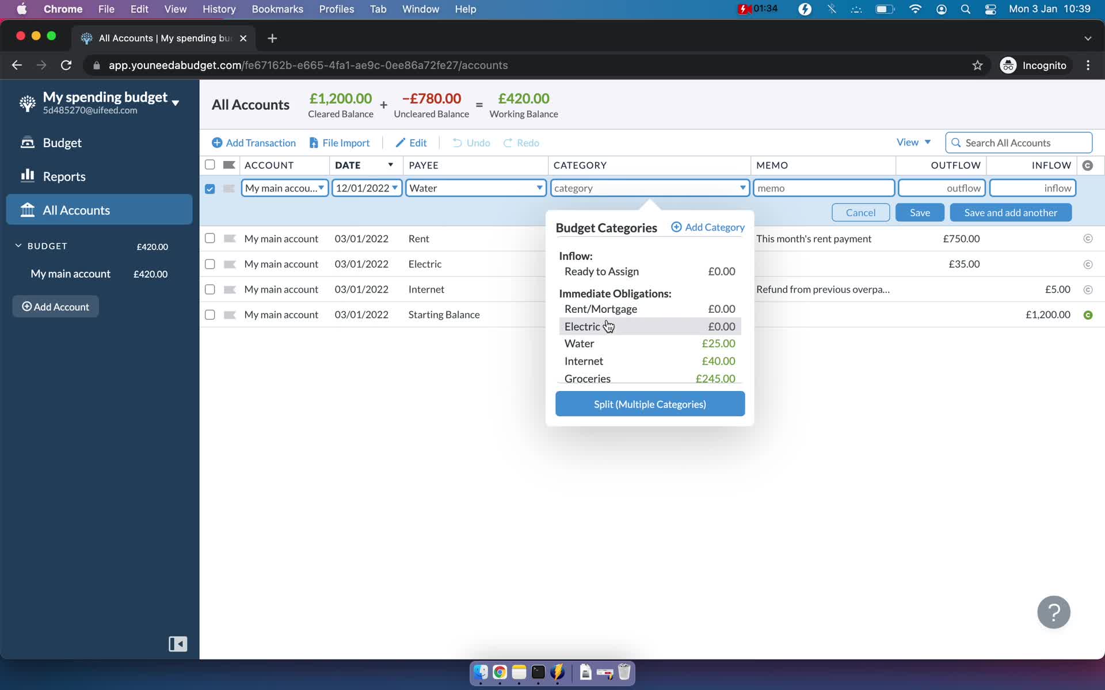Expand the Account dropdown for new transaction
This screenshot has width=1105, height=690.
point(321,187)
